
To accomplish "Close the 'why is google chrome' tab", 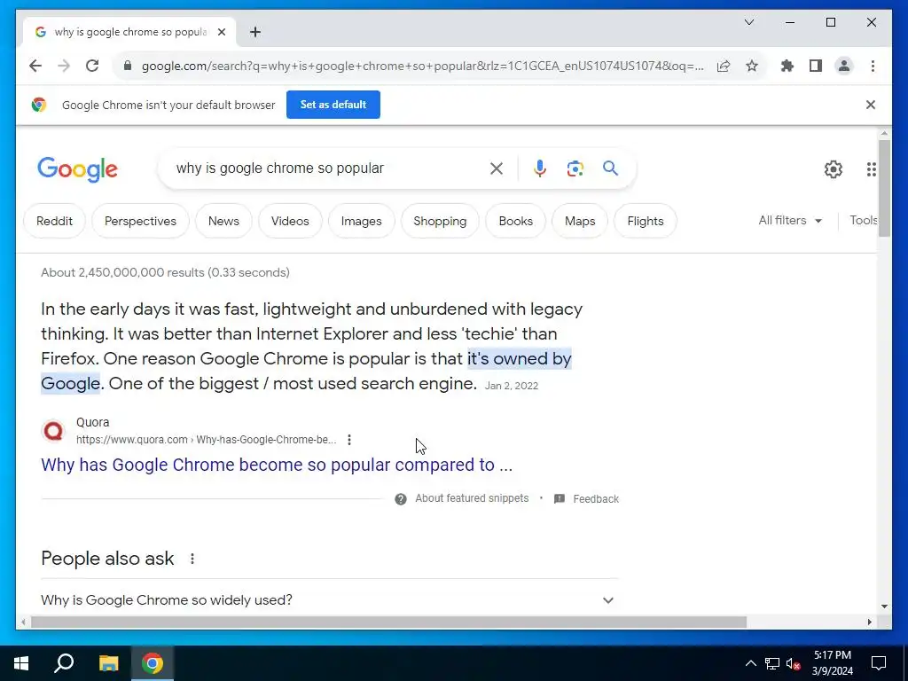I will [x=221, y=32].
